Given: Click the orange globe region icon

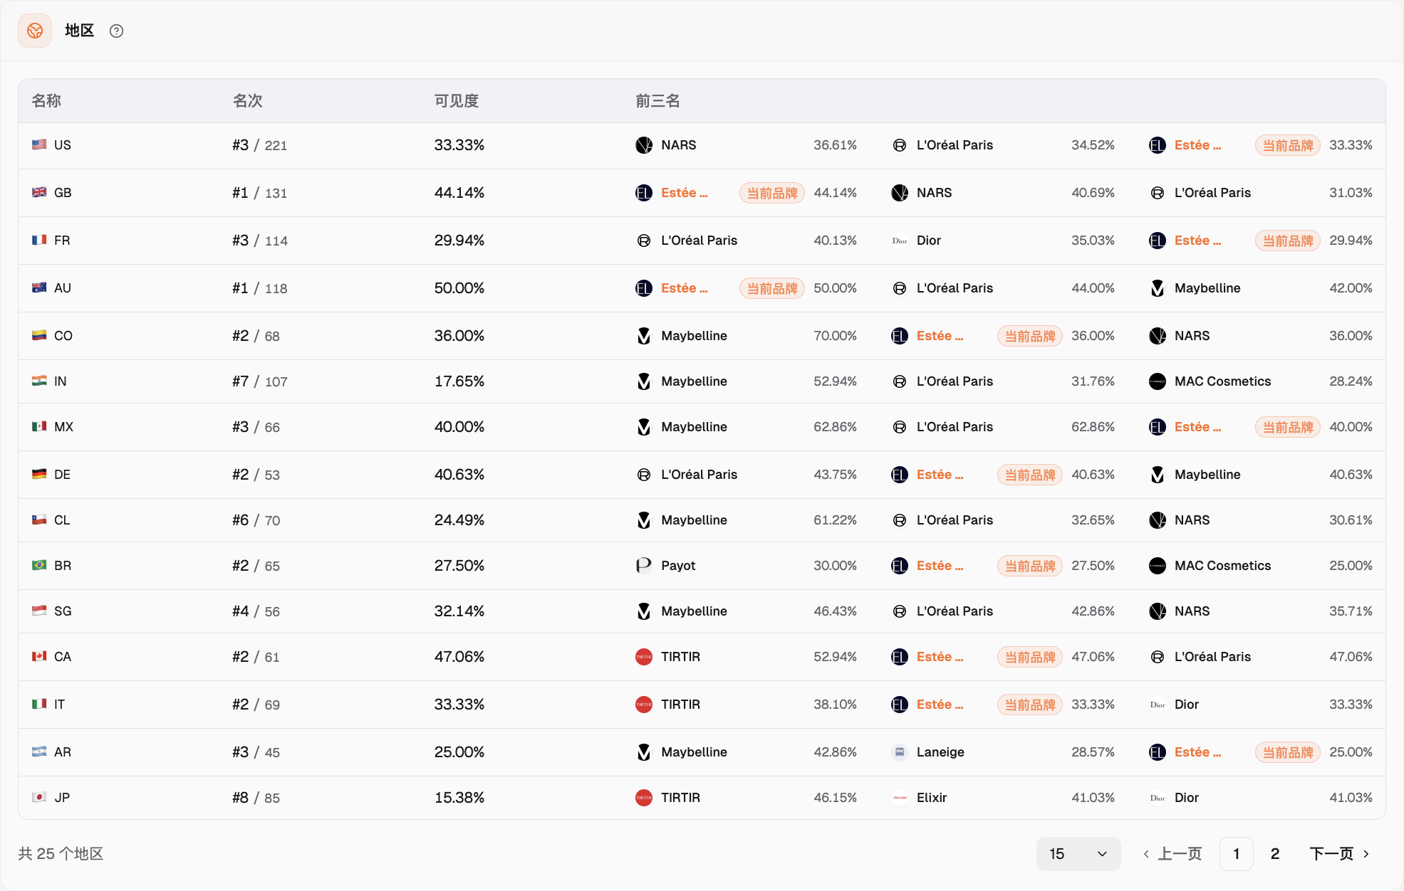Looking at the screenshot, I should tap(35, 31).
